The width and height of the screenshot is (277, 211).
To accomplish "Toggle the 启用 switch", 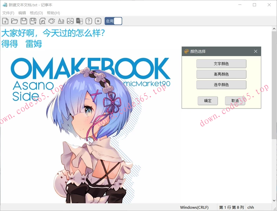I will (113, 21).
